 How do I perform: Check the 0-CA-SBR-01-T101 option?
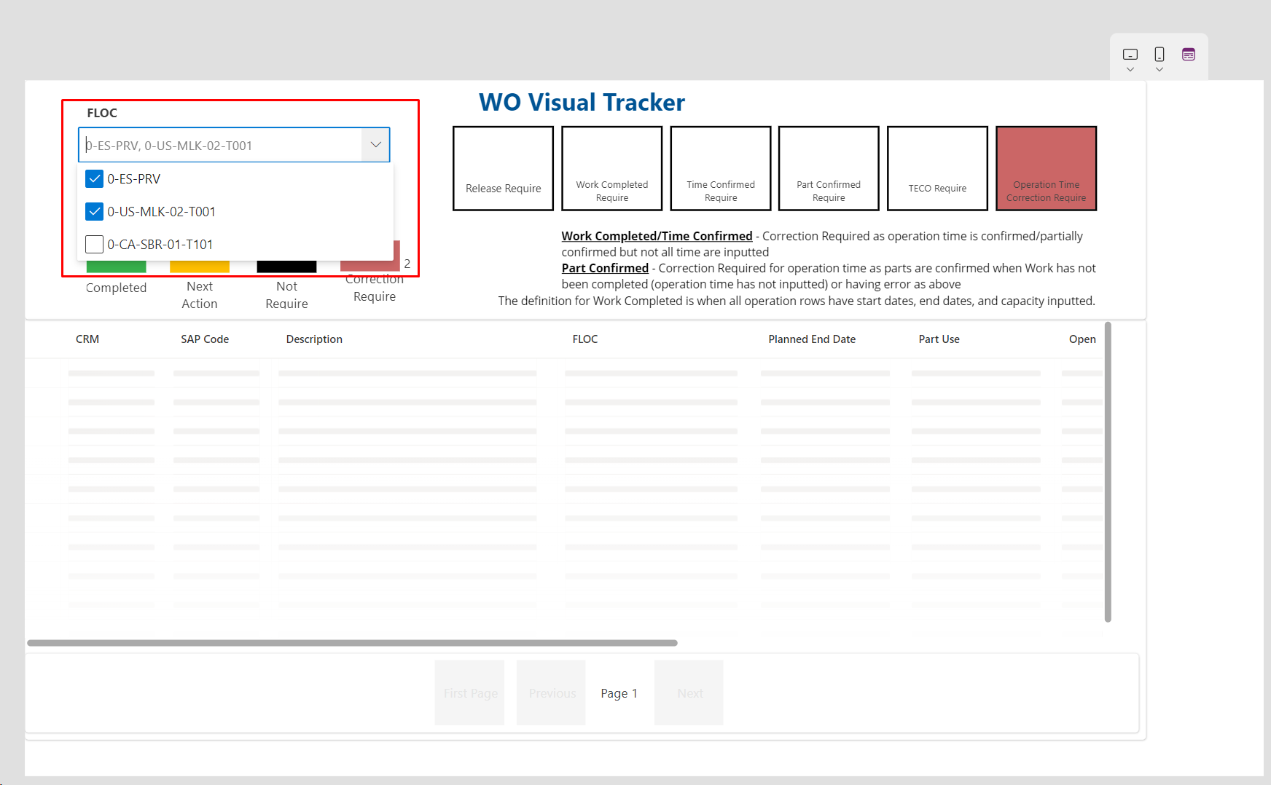click(94, 244)
